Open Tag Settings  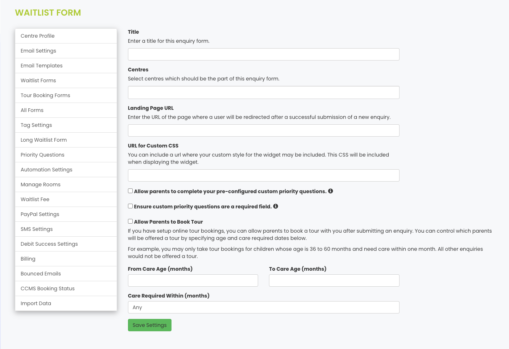(66, 125)
